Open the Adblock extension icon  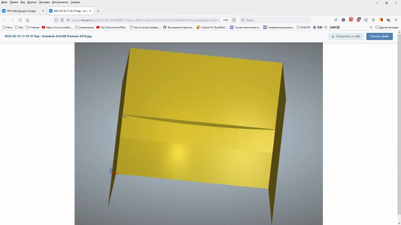coord(358,20)
